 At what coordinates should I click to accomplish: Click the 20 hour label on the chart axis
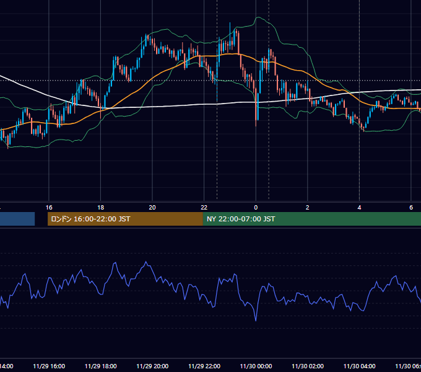(152, 208)
